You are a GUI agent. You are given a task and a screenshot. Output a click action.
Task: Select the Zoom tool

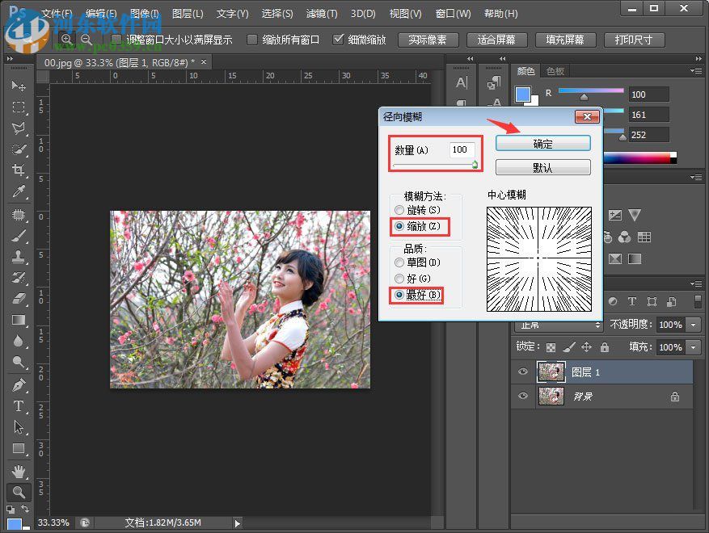(x=19, y=492)
